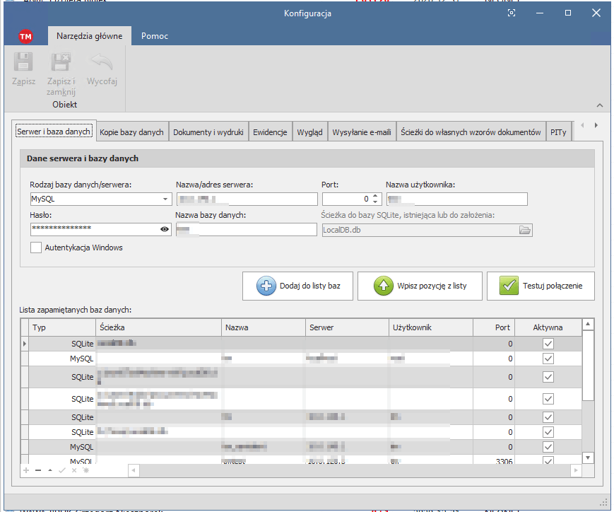Open the Pomoc ribbon tab
Image resolution: width=614 pixels, height=512 pixels.
coord(154,36)
